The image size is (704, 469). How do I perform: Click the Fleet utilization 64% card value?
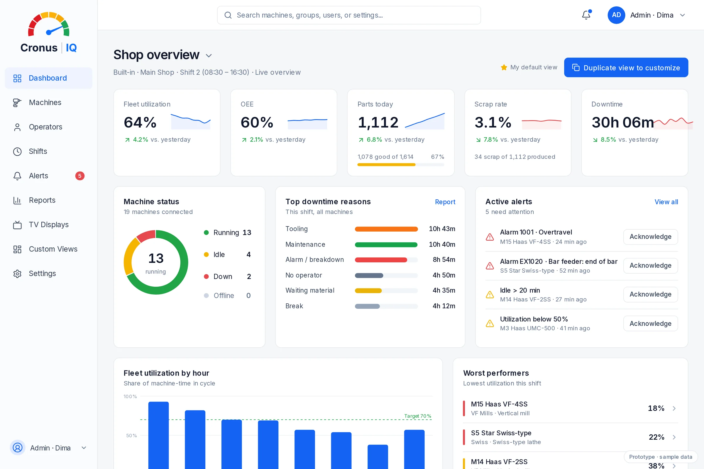(x=140, y=122)
